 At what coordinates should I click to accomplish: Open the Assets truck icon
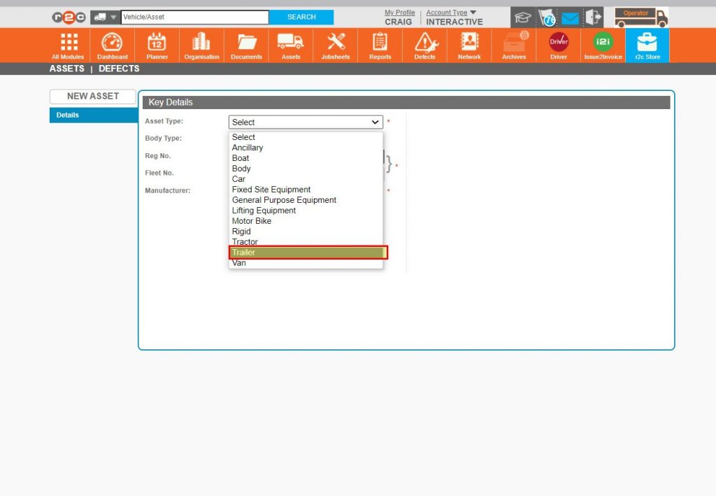pyautogui.click(x=290, y=44)
